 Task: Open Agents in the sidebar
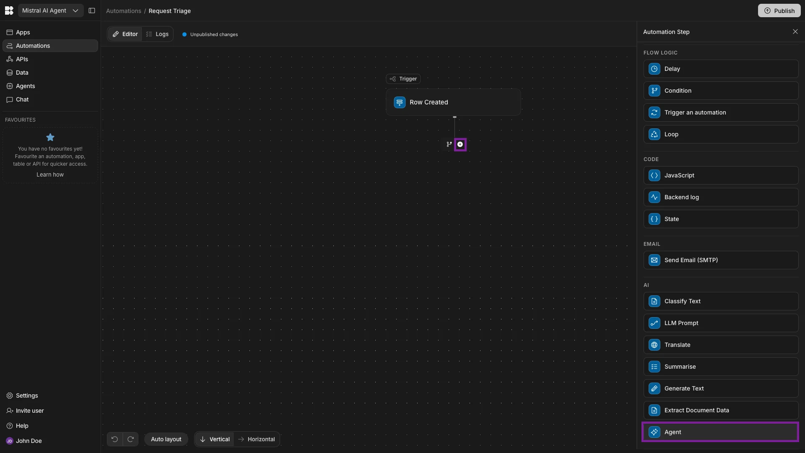click(26, 86)
